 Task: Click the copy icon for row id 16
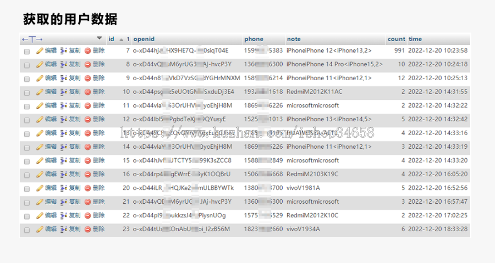click(x=63, y=175)
